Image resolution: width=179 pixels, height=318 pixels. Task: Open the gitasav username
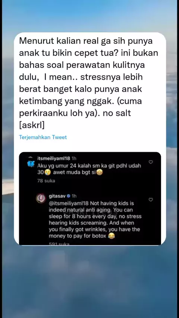(57, 196)
